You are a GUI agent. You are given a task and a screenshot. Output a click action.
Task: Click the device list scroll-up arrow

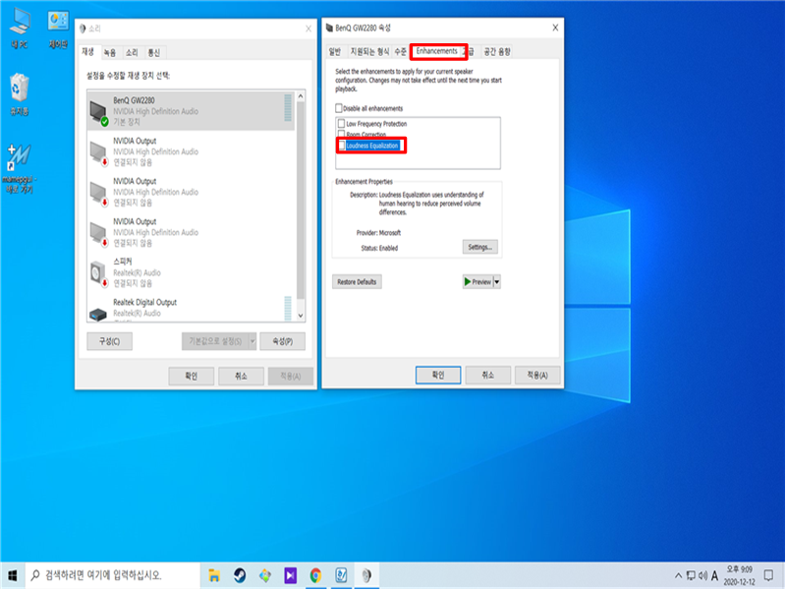tap(301, 96)
